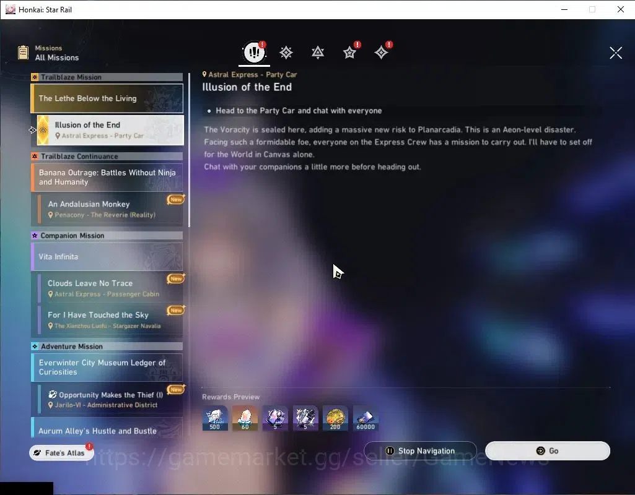This screenshot has height=495, width=635.
Task: Collapse the Trailblaze Mission category header
Action: click(107, 77)
